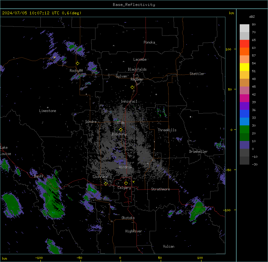Select the yellow diamond marker above Calgary label

pos(126,183)
